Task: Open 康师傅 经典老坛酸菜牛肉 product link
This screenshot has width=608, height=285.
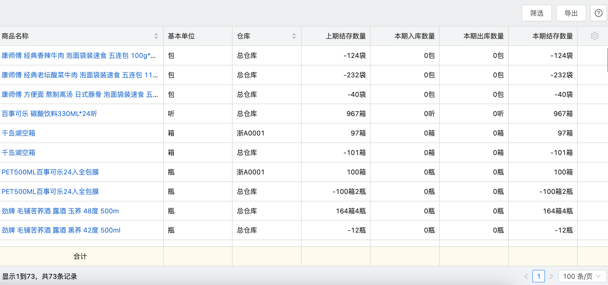Action: tap(80, 75)
